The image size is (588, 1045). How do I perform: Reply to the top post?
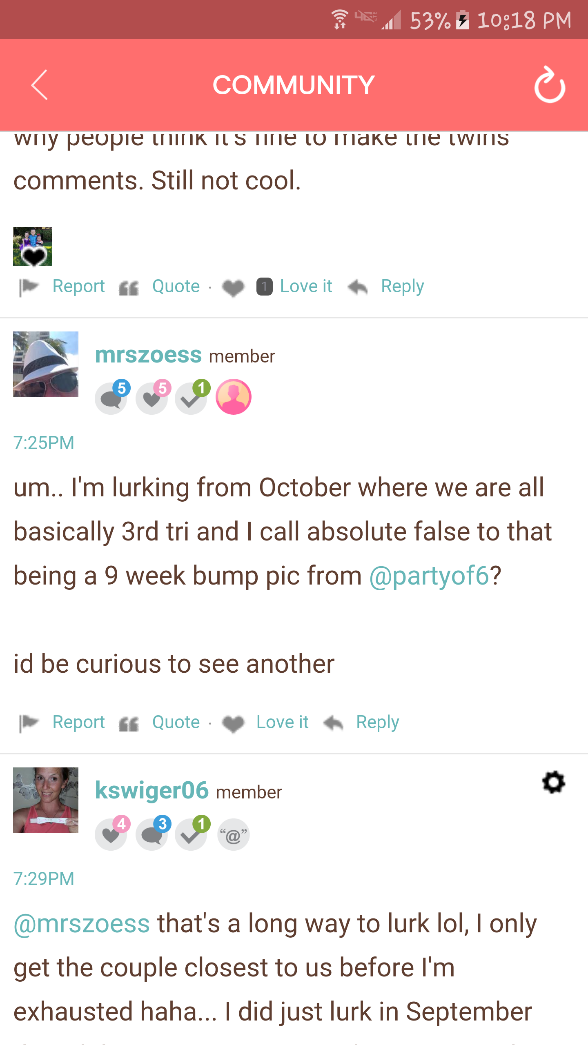(x=403, y=286)
